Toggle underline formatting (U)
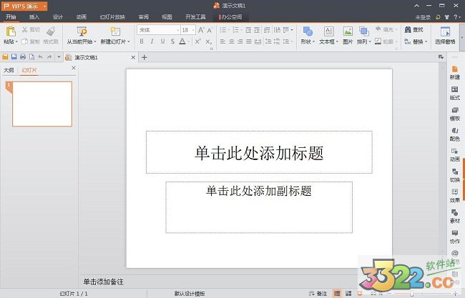Image resolution: width=465 pixels, height=298 pixels. tap(162, 41)
